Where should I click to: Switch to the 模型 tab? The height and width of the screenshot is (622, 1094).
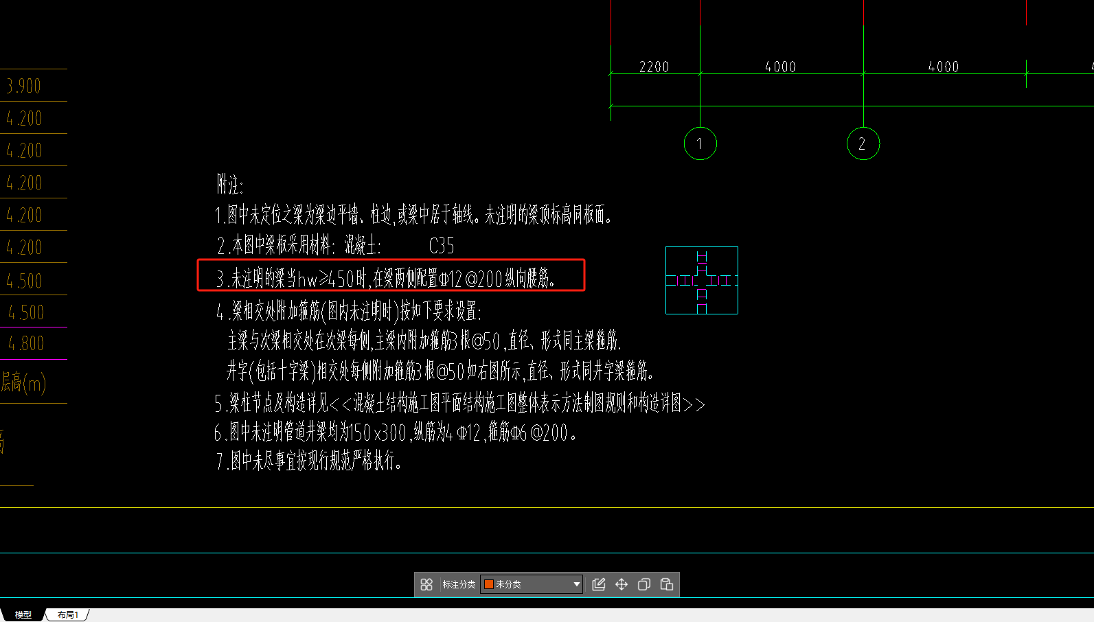click(x=23, y=615)
